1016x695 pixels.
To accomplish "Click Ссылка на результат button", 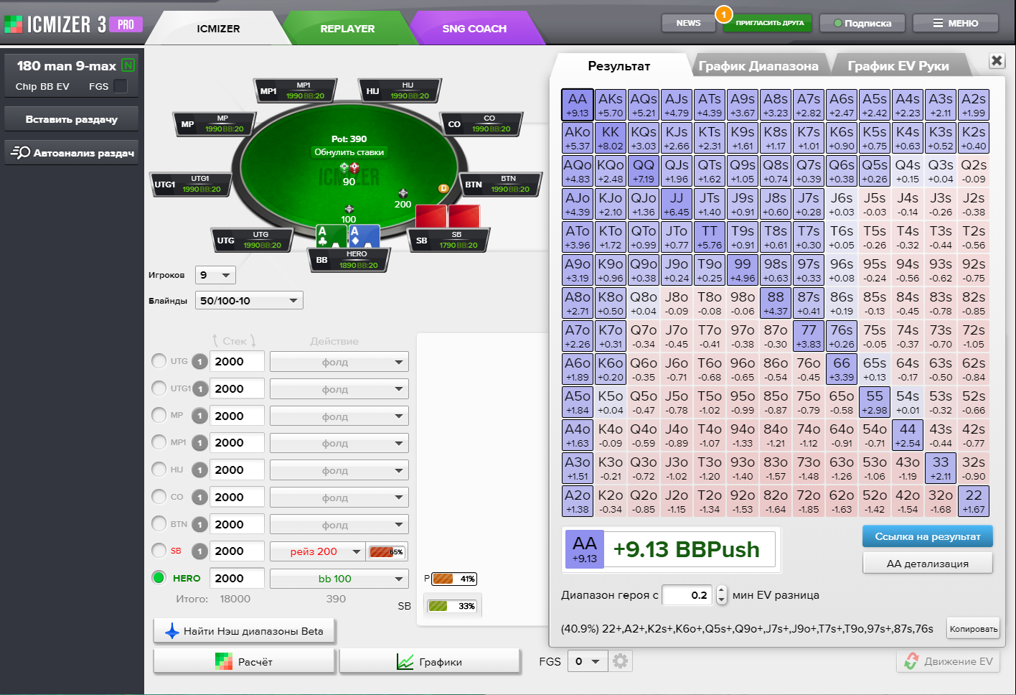I will pos(927,536).
